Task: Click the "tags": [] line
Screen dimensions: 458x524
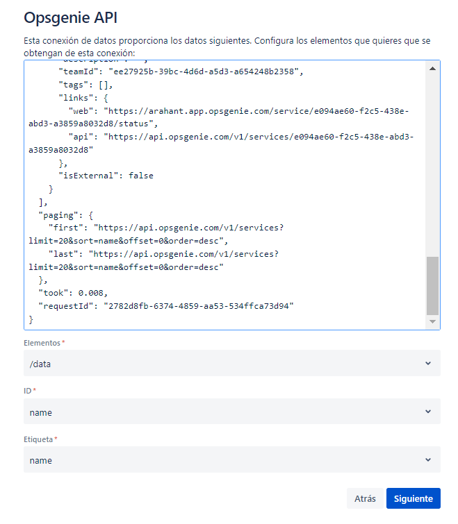Action: pyautogui.click(x=85, y=85)
